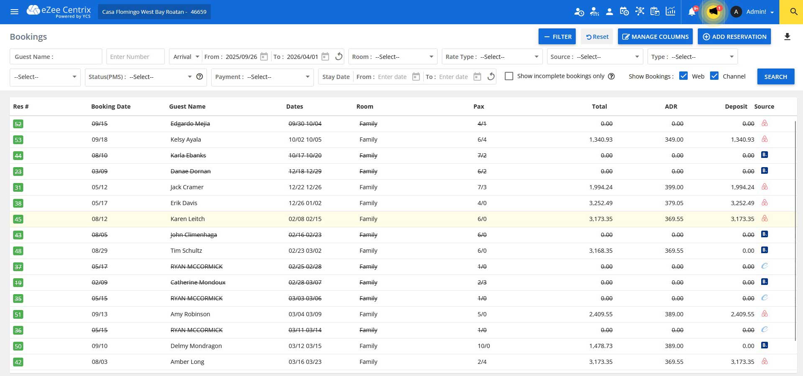
Task: Expand the Room select dropdown
Action: coord(392,57)
